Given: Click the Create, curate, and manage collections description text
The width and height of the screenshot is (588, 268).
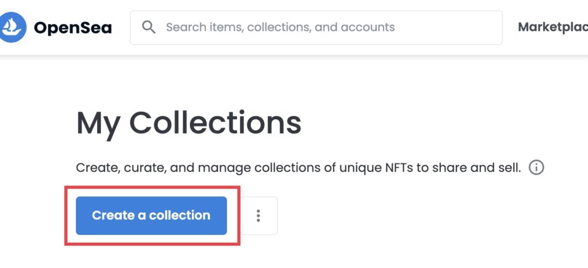Looking at the screenshot, I should tap(299, 168).
